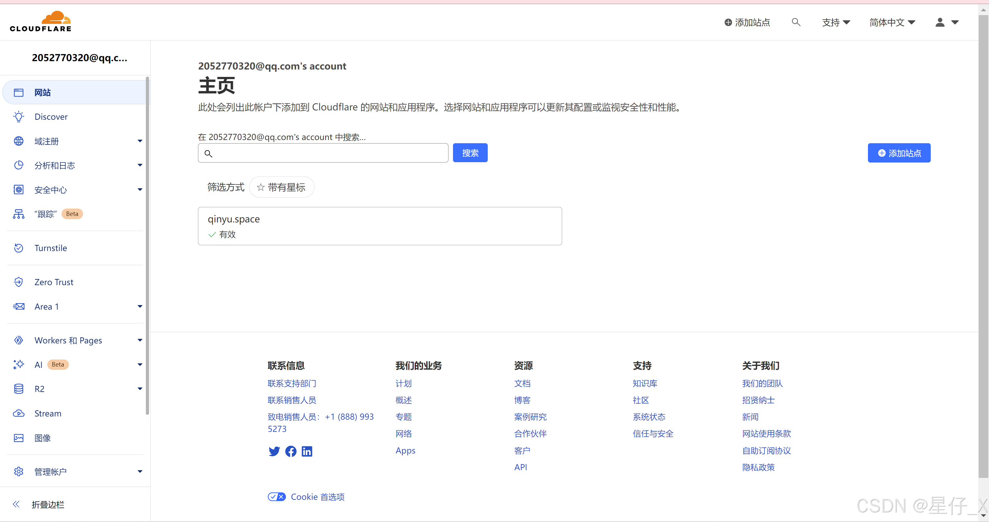This screenshot has height=522, width=989.
Task: Click the blue 搜索 button
Action: pyautogui.click(x=470, y=153)
